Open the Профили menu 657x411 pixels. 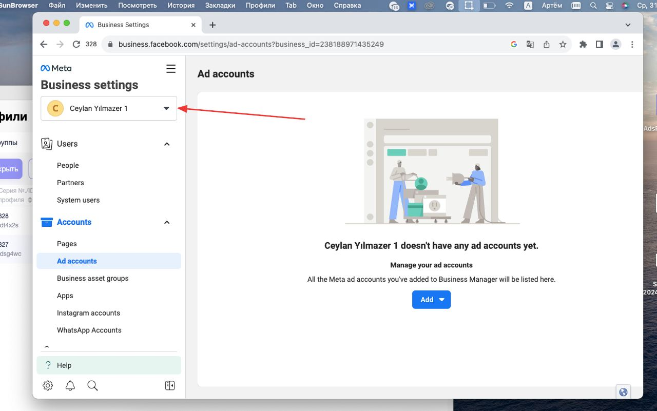coord(260,6)
